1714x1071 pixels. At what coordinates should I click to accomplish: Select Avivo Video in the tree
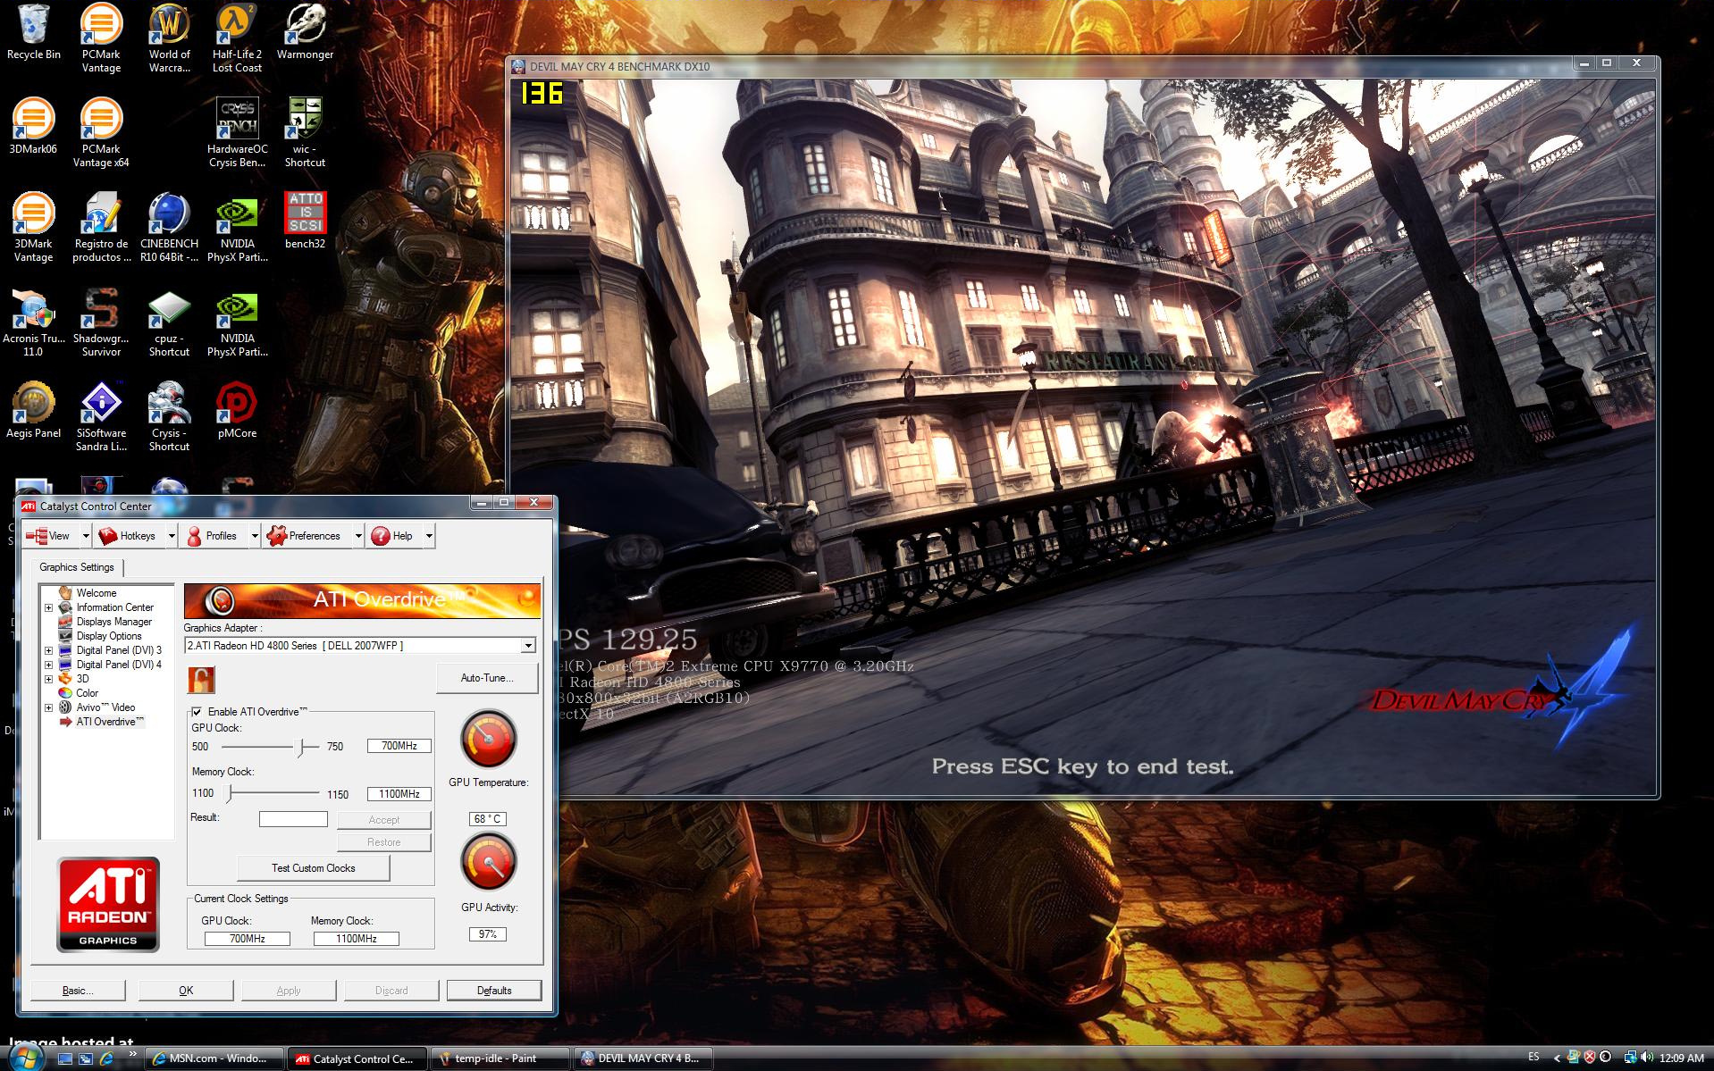coord(105,707)
